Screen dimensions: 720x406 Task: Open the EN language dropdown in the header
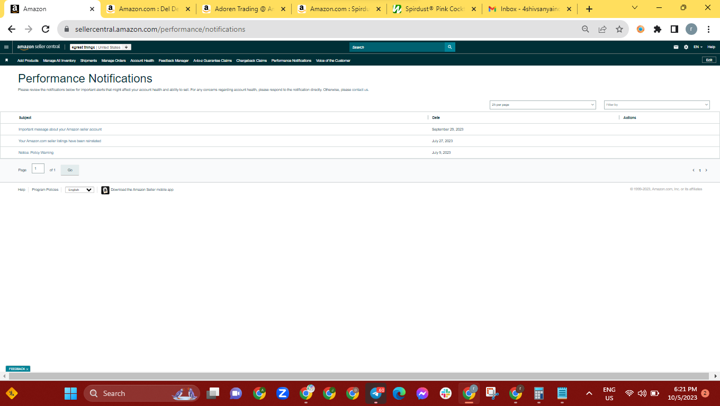pos(698,47)
